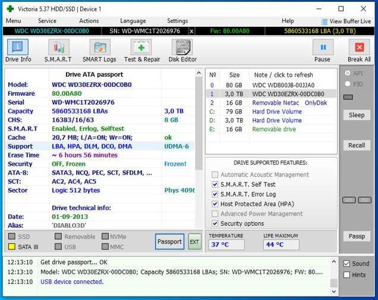Click the passport panel scrollbar thumb
The height and width of the screenshot is (300, 378).
tap(199, 124)
